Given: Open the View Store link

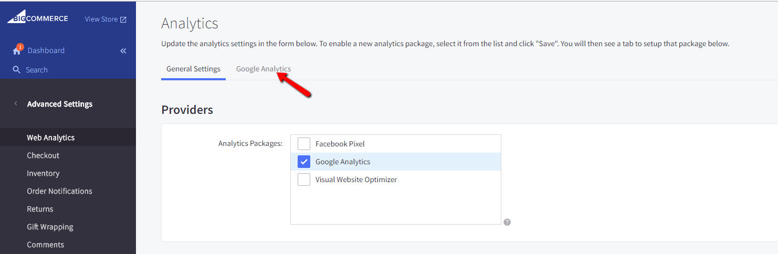Looking at the screenshot, I should (x=101, y=19).
